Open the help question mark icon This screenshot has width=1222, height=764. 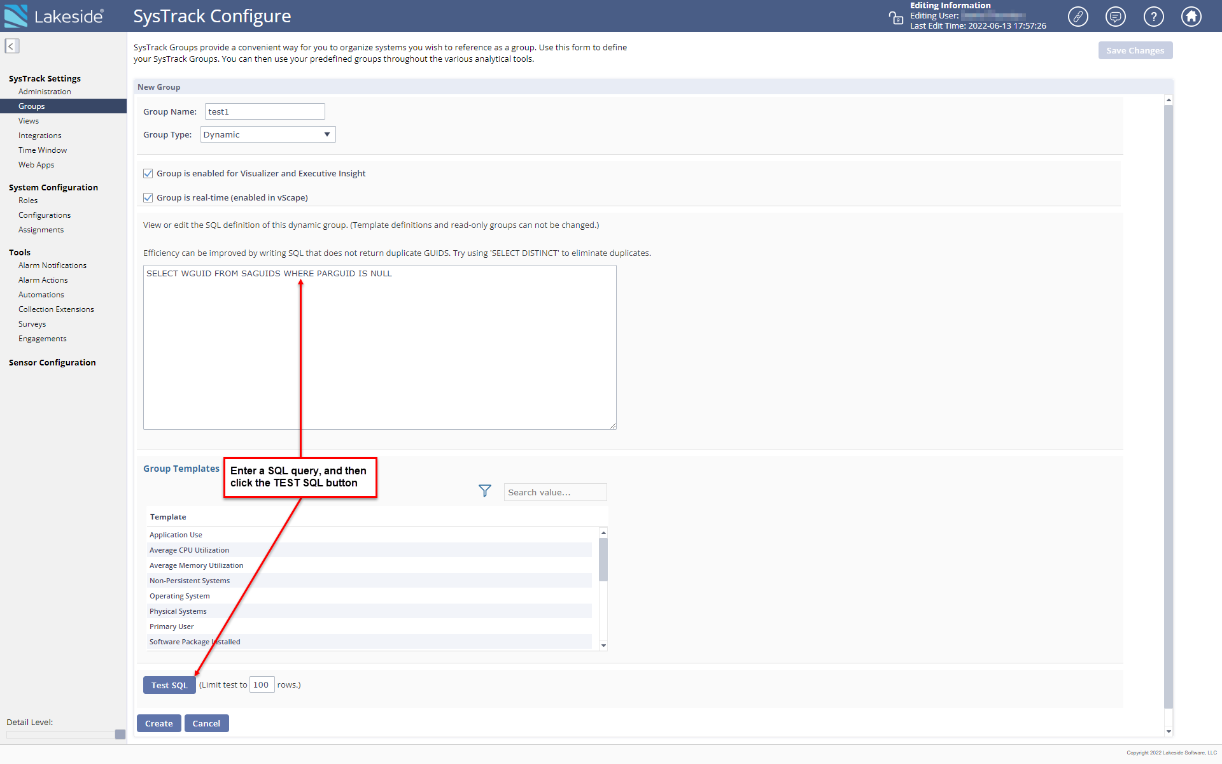click(1154, 17)
